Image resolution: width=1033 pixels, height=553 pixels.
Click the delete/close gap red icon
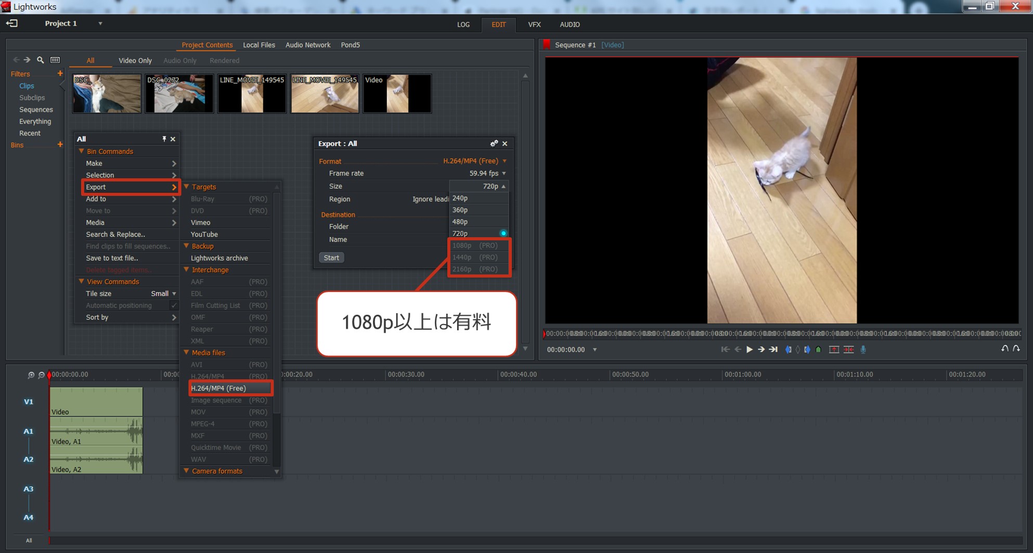848,350
